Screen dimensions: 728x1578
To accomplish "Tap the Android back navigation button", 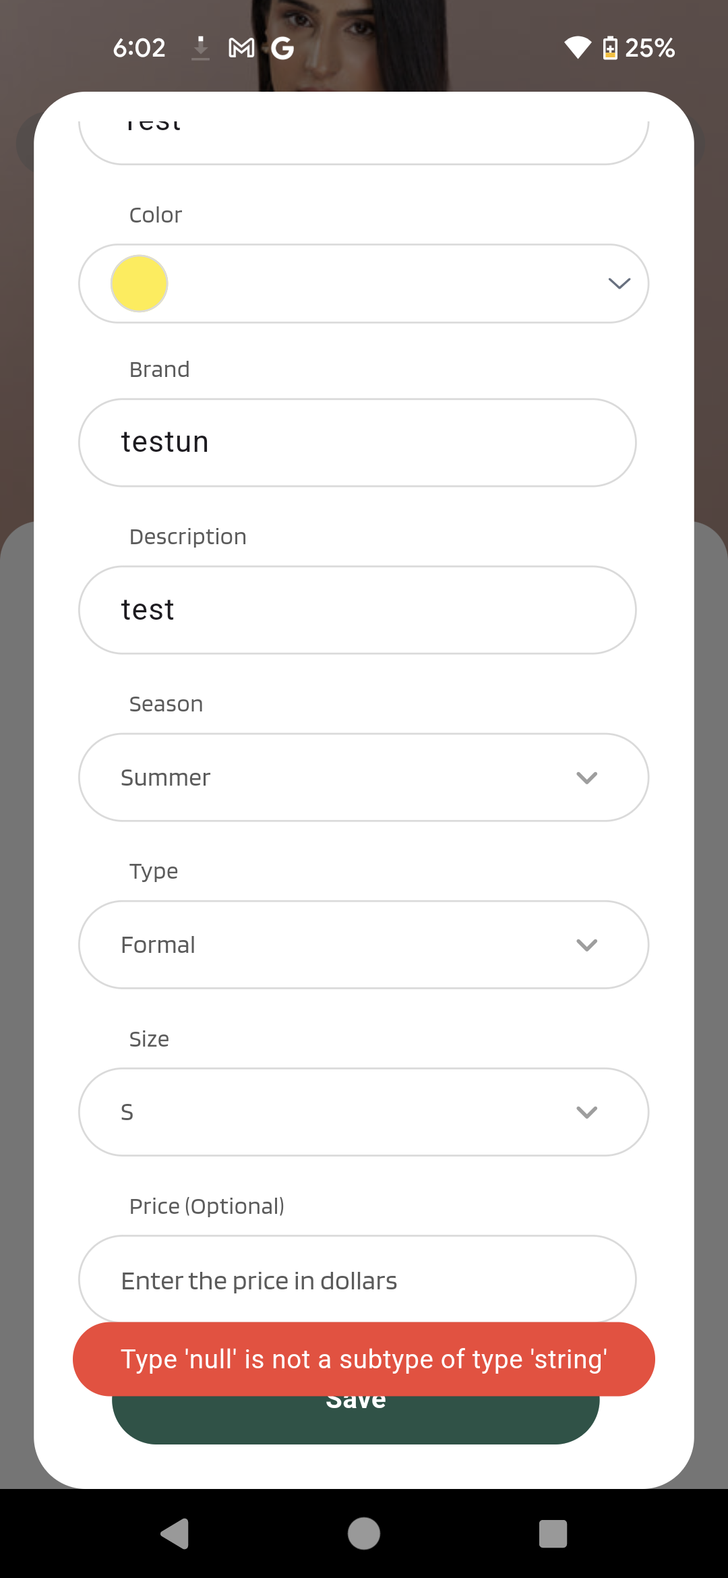I will click(x=175, y=1533).
